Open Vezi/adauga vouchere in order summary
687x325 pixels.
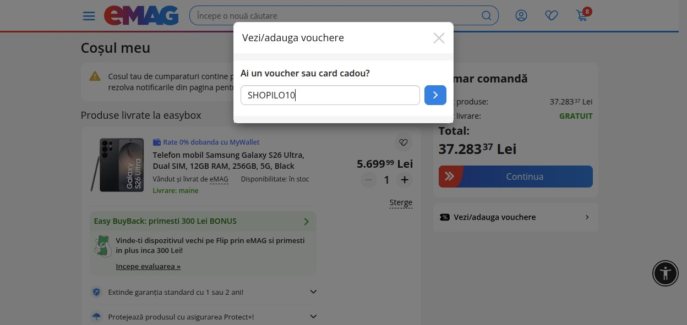click(x=515, y=217)
